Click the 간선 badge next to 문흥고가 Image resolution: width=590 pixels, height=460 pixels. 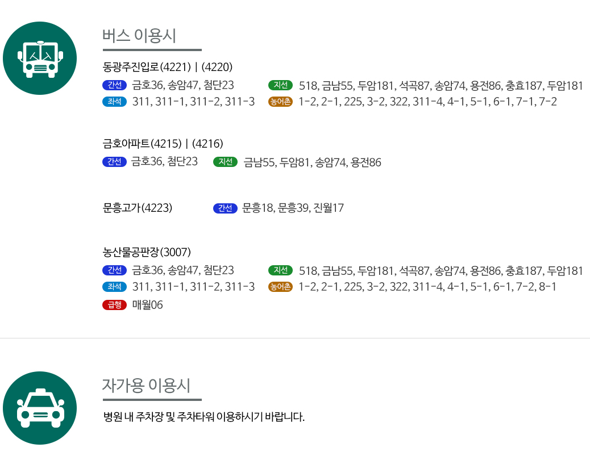tap(225, 208)
